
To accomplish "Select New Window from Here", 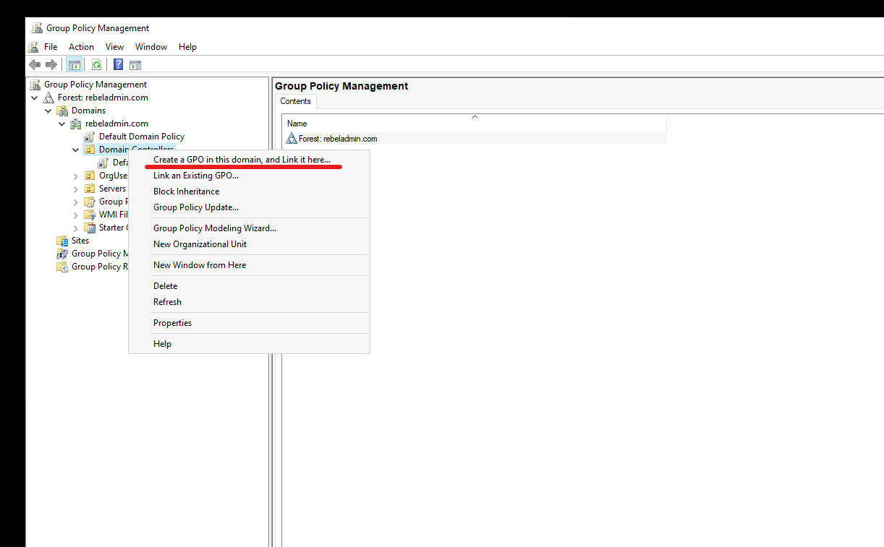I will 249,265.
